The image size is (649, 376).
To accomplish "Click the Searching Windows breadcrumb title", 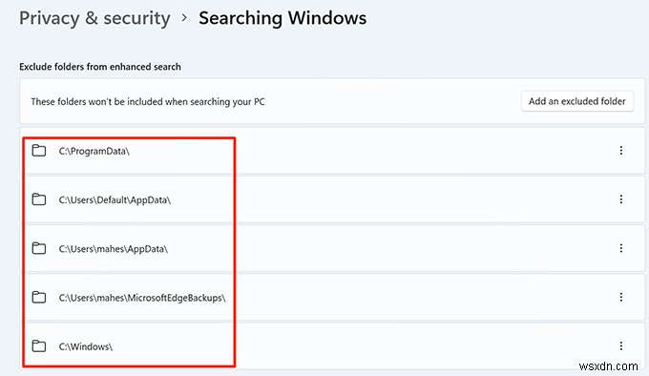I will pyautogui.click(x=283, y=18).
